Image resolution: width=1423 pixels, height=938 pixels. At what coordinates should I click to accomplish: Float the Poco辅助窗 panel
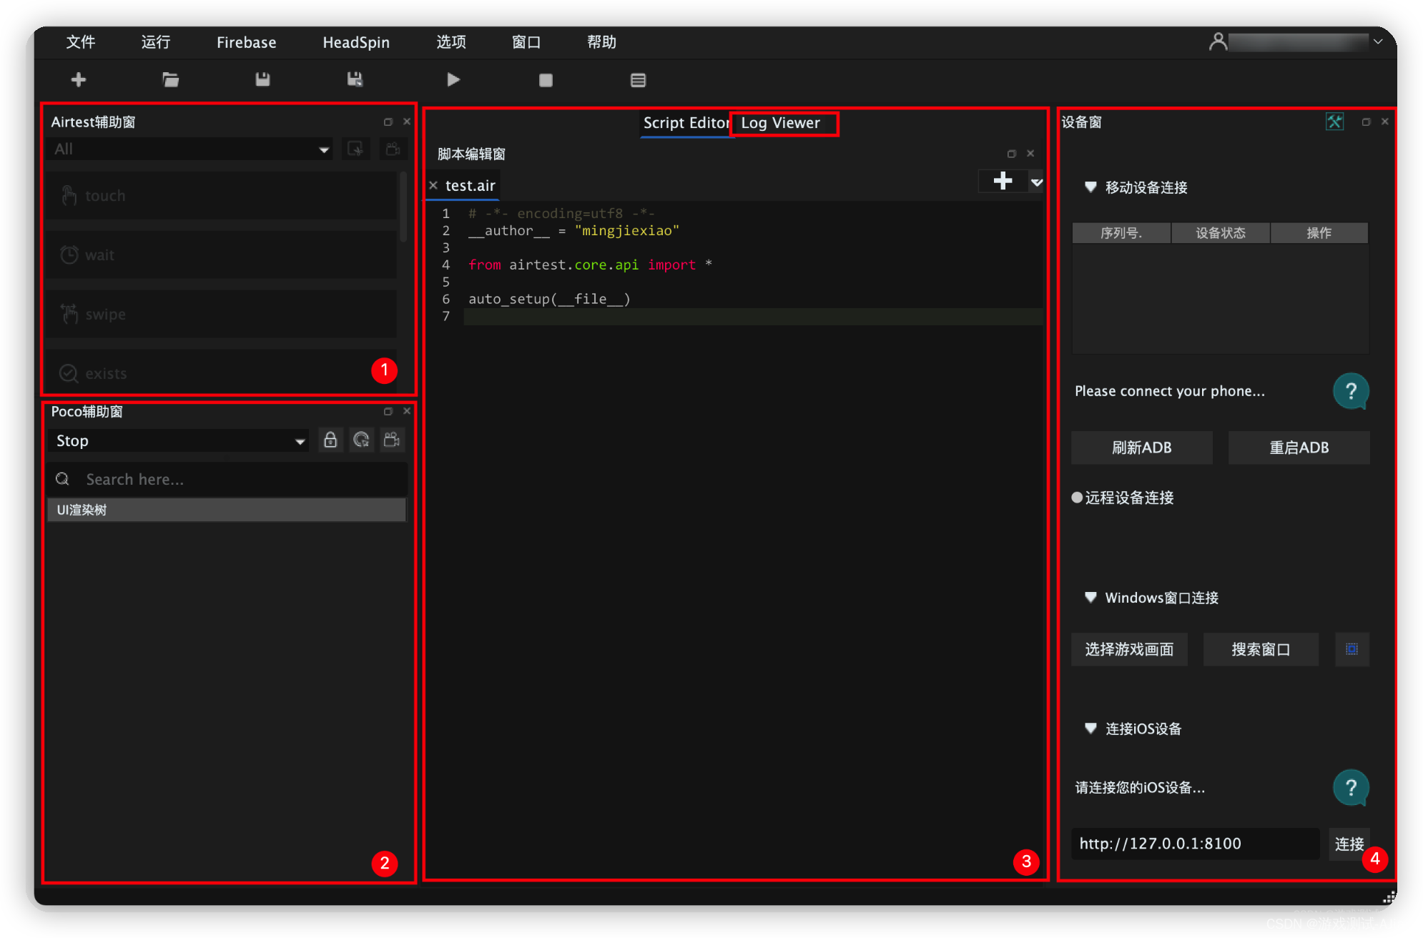pos(388,412)
